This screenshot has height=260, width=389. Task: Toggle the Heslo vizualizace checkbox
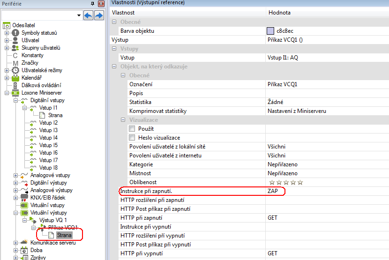click(x=132, y=138)
